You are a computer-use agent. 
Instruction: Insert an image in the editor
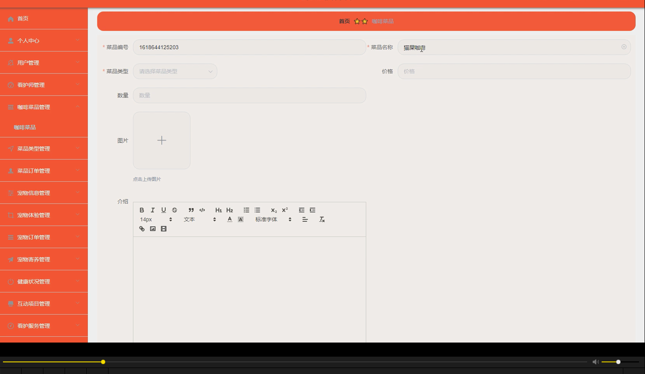pos(153,229)
